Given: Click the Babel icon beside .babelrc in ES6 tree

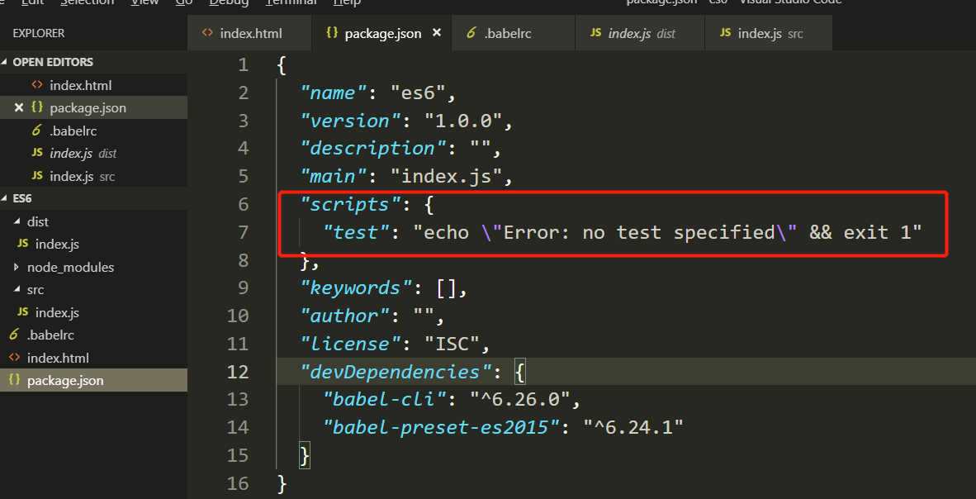Looking at the screenshot, I should (x=14, y=335).
